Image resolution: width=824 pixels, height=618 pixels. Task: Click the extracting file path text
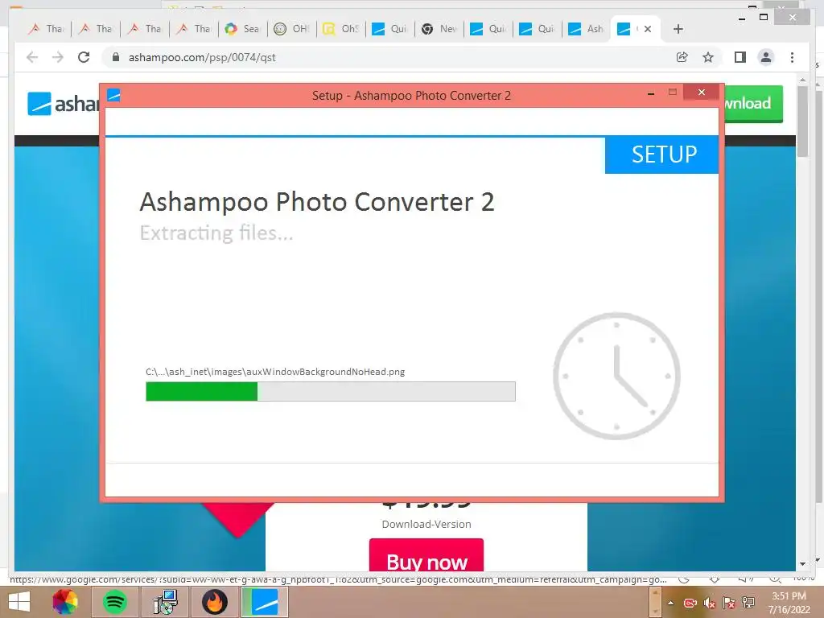coord(275,372)
